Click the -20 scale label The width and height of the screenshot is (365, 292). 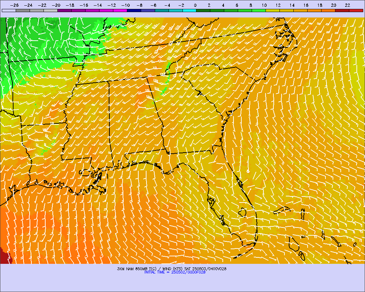click(56, 5)
